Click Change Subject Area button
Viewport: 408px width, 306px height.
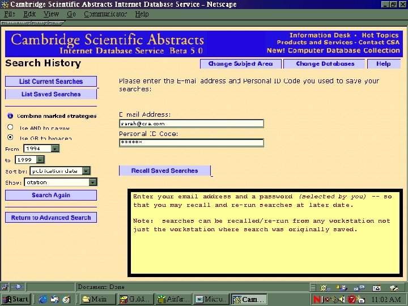(241, 63)
